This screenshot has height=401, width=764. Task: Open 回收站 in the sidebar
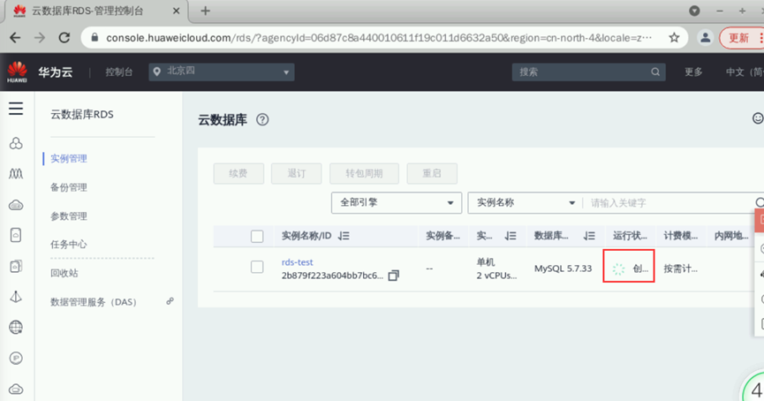point(64,273)
